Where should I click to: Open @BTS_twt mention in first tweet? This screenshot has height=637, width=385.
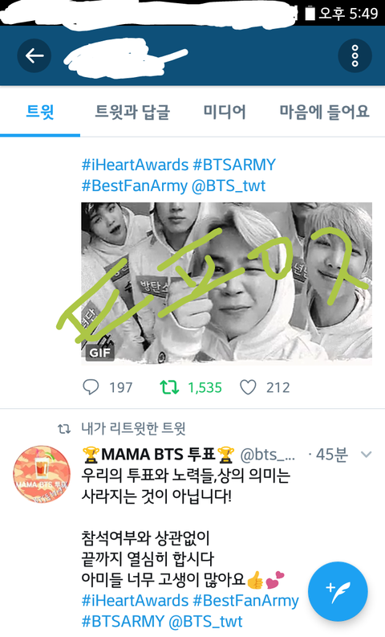point(229,186)
